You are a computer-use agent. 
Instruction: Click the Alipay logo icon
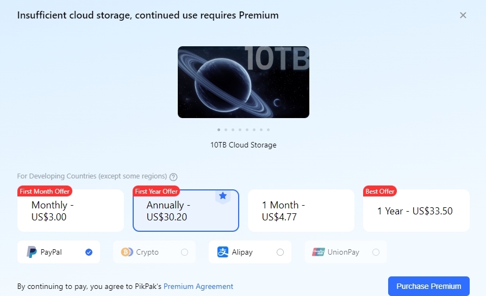pyautogui.click(x=223, y=252)
